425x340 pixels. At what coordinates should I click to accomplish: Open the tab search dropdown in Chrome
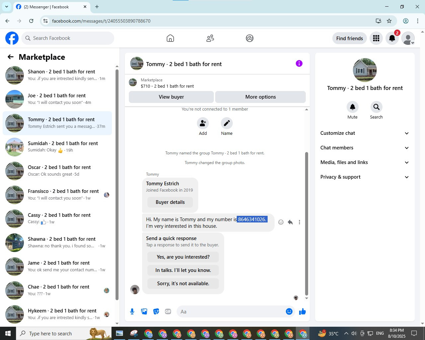pyautogui.click(x=6, y=7)
